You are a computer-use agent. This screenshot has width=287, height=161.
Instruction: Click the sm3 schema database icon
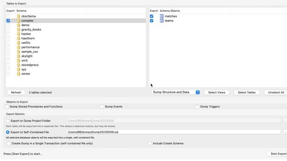tap(18, 60)
